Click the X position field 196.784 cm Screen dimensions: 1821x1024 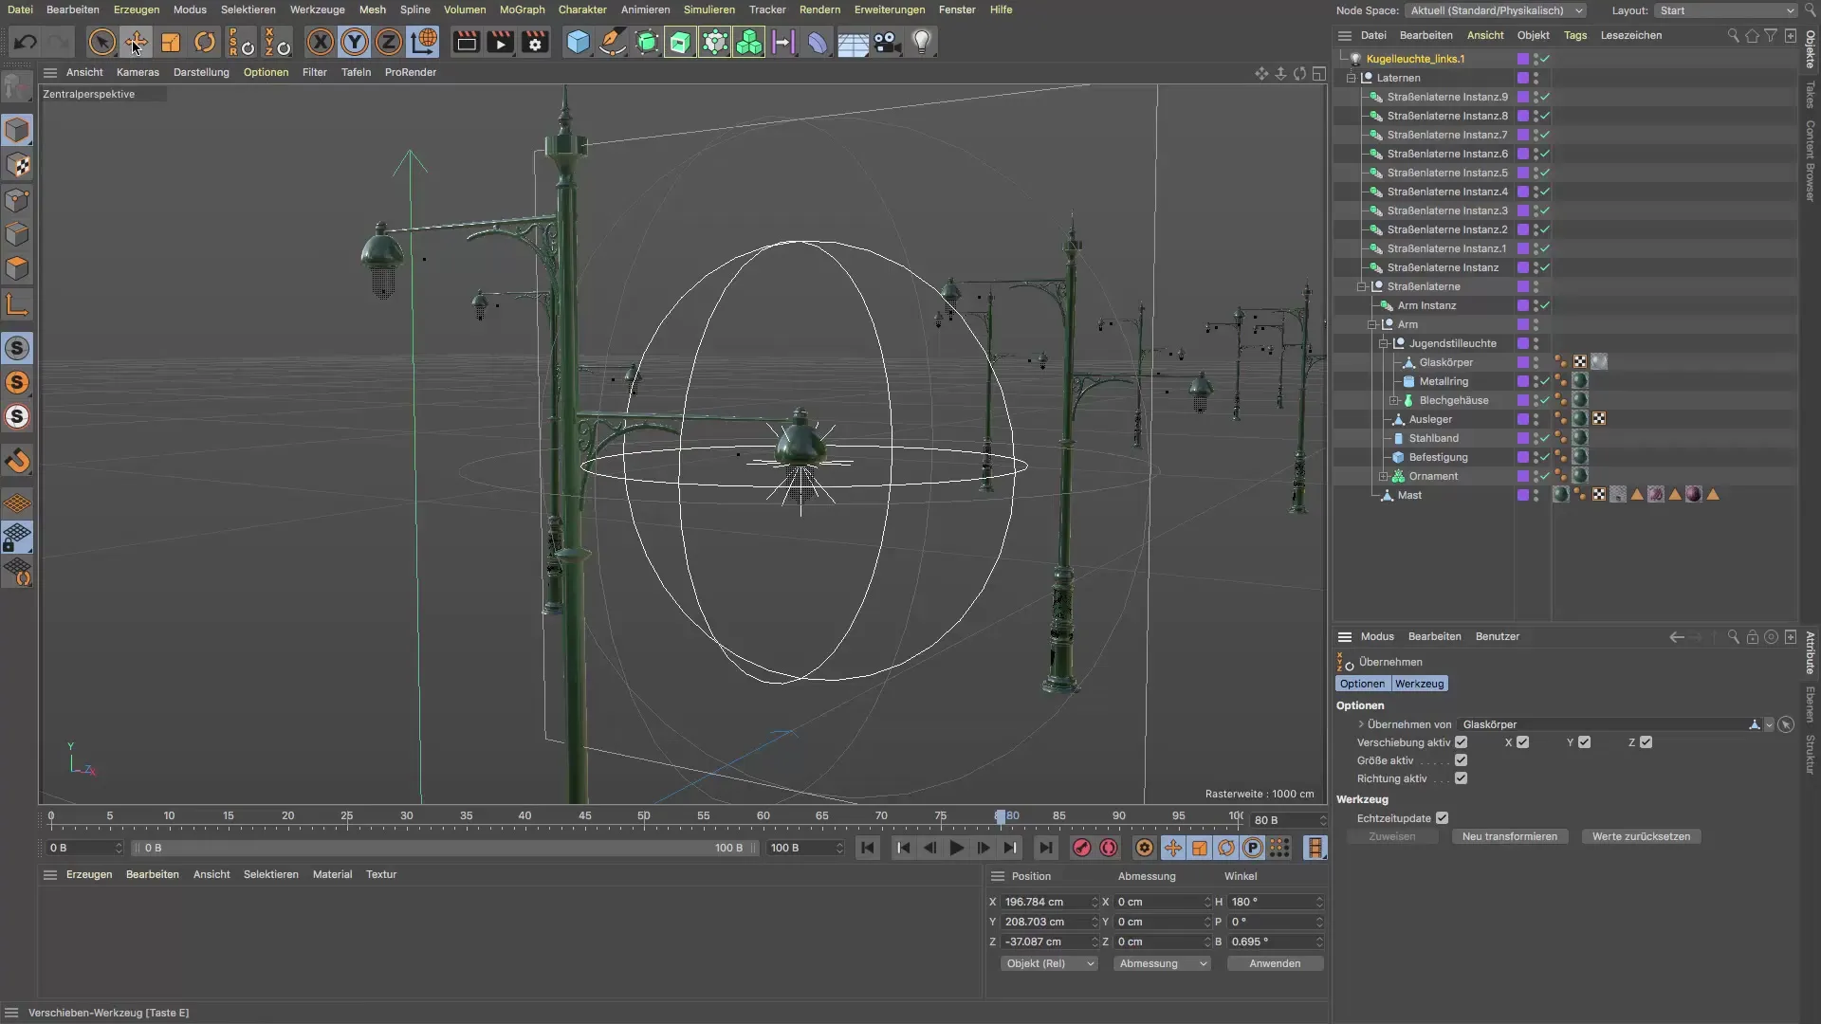[x=1050, y=902]
